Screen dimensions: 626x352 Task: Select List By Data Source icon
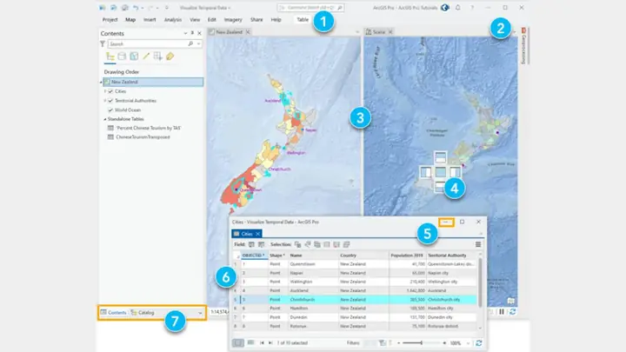(122, 56)
